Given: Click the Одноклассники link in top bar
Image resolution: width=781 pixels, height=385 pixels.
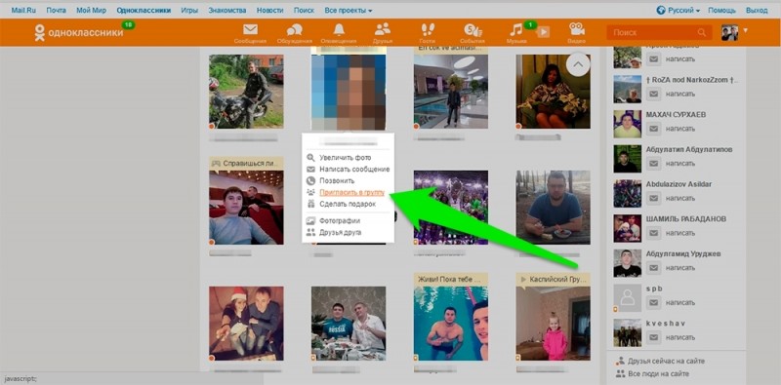Looking at the screenshot, I should (144, 10).
